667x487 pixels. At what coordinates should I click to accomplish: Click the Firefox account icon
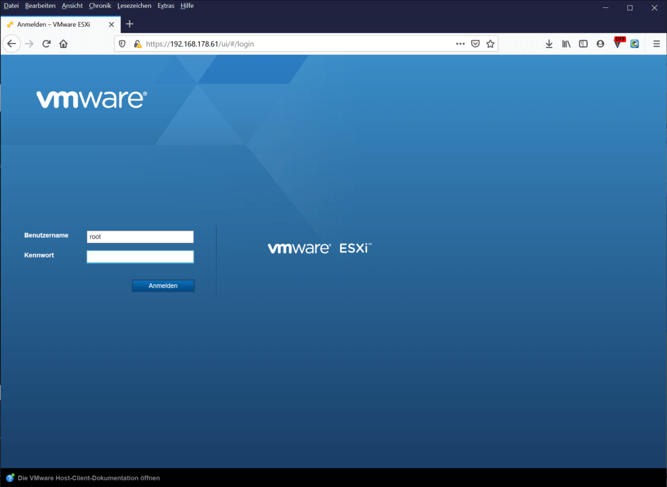(600, 43)
